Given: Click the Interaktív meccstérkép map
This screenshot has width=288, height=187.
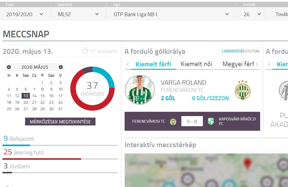Looking at the screenshot, I should [x=206, y=170].
